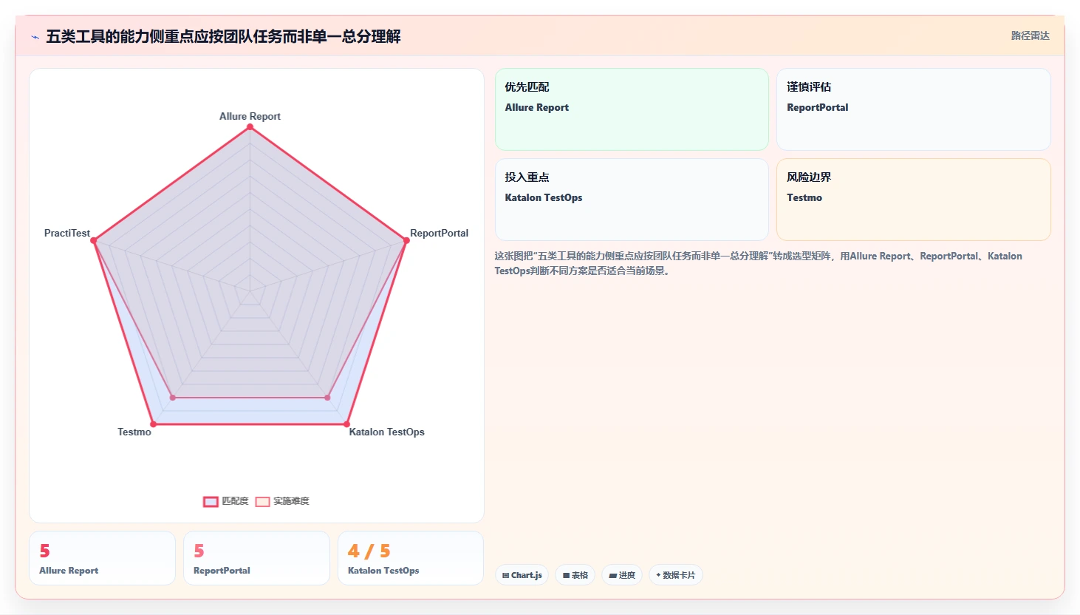Click the ReportPortal radar axis label
Image resolution: width=1080 pixels, height=615 pixels.
click(439, 233)
